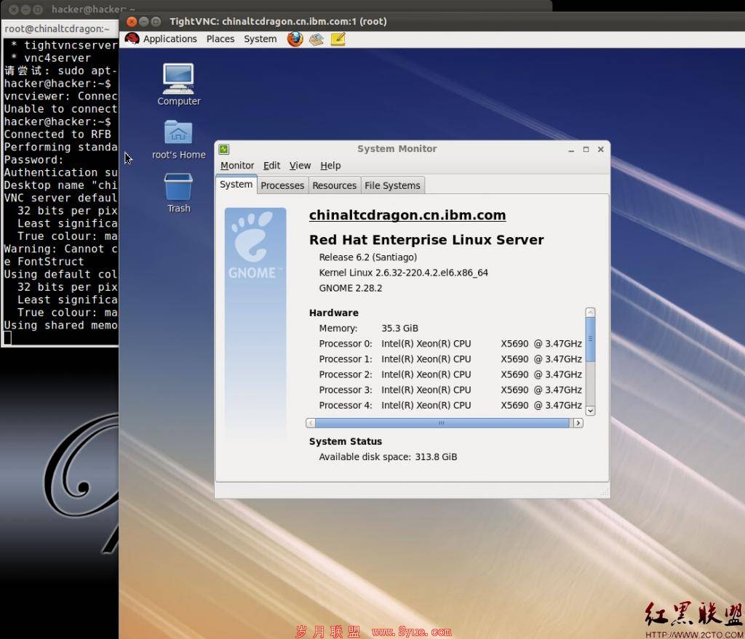Open the Edit menu in System Monitor
This screenshot has width=745, height=639.
tap(272, 166)
